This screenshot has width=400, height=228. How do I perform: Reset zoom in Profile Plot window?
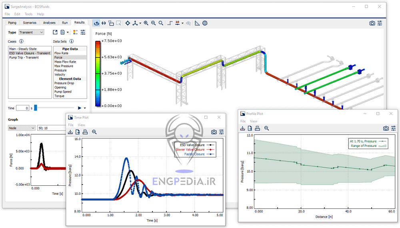pos(266,128)
